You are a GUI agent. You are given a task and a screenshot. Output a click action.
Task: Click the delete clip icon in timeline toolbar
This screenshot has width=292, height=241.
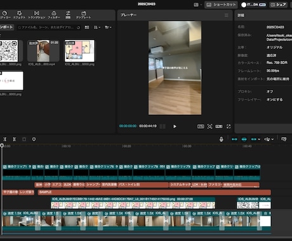[x=24, y=140]
